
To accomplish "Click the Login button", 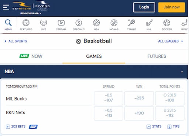I will point(144,7).
